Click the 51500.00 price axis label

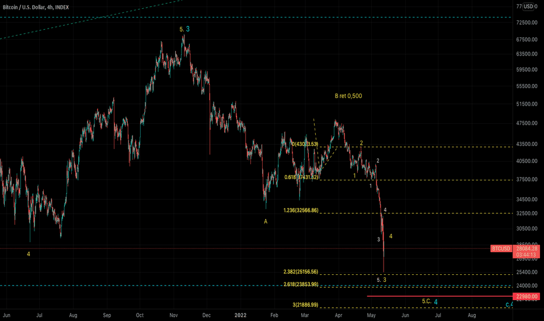(x=526, y=104)
